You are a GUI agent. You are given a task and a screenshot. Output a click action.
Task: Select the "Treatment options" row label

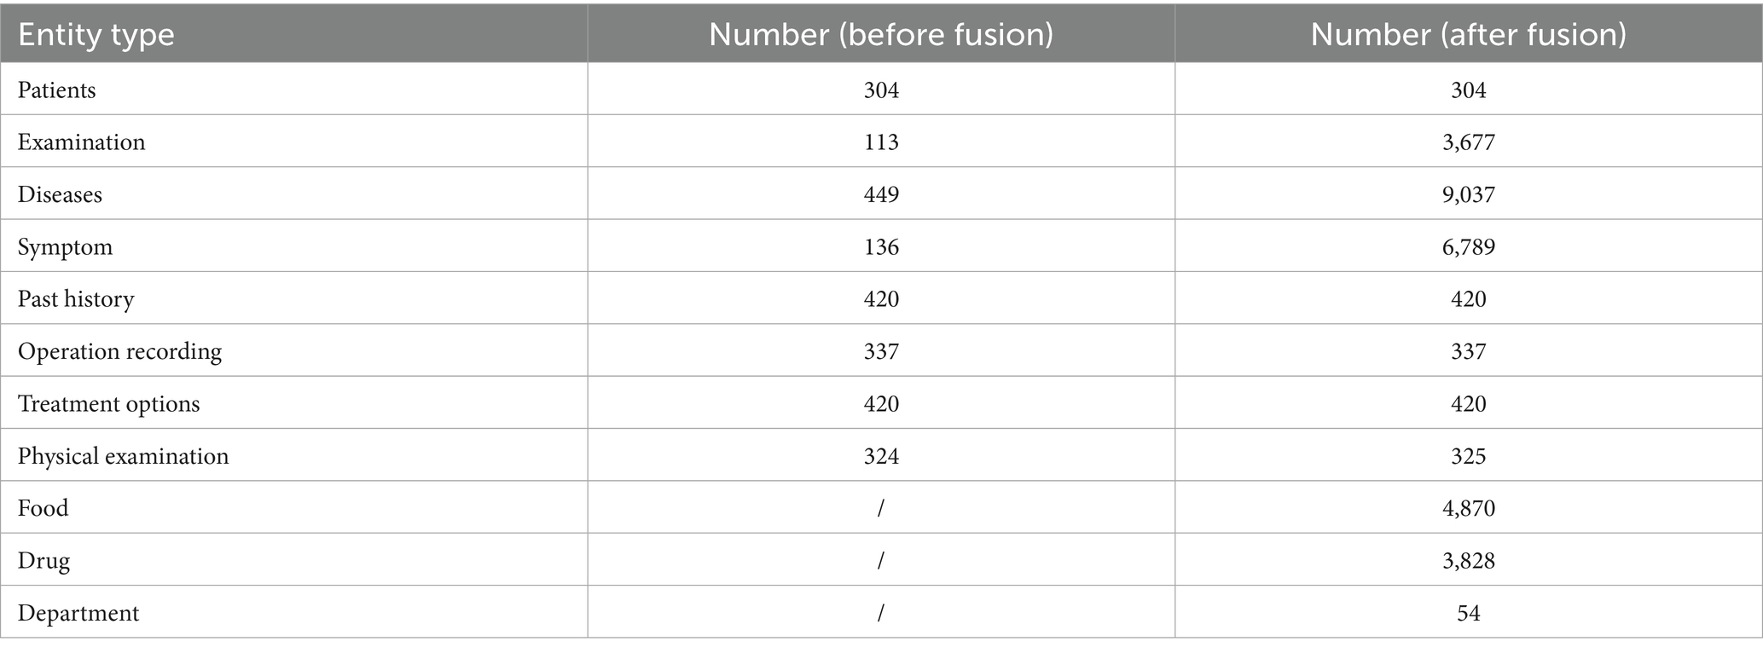(x=108, y=403)
